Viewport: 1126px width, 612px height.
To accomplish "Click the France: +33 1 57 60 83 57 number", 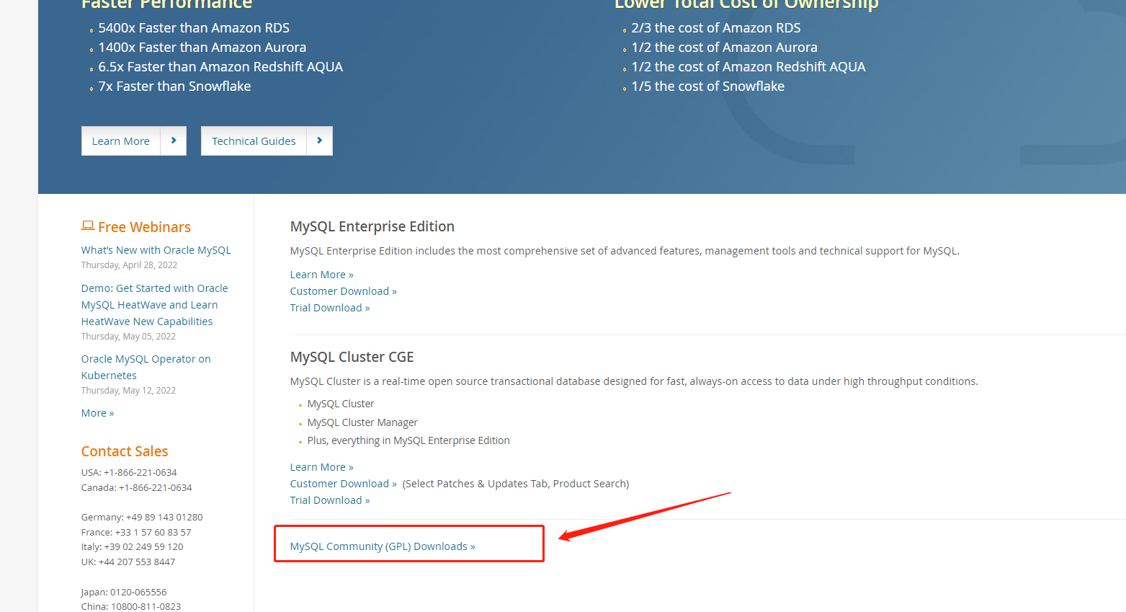I will (136, 533).
